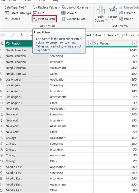The width and height of the screenshot is (139, 193).
Task: Click the Detect Data Type icon
Action: [x=7, y=13]
